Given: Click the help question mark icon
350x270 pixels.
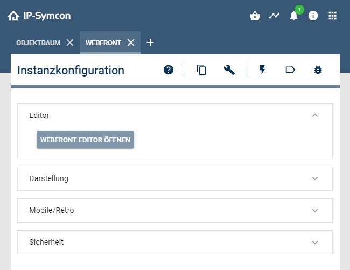Looking at the screenshot, I should click(169, 70).
